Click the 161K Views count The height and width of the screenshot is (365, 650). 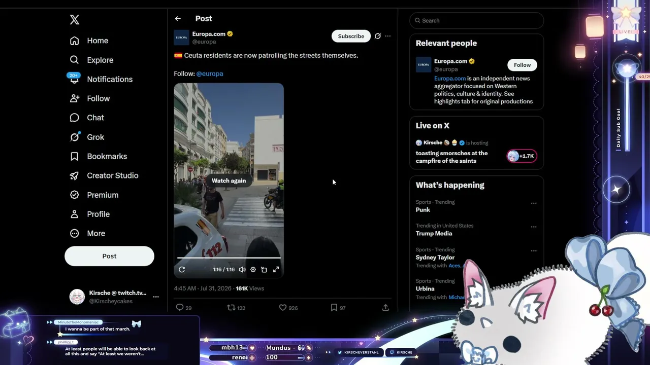pos(250,288)
